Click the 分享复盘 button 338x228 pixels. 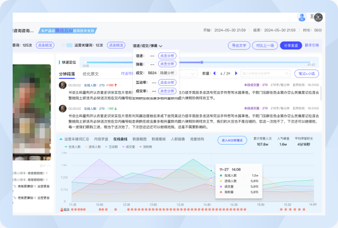pos(291,45)
